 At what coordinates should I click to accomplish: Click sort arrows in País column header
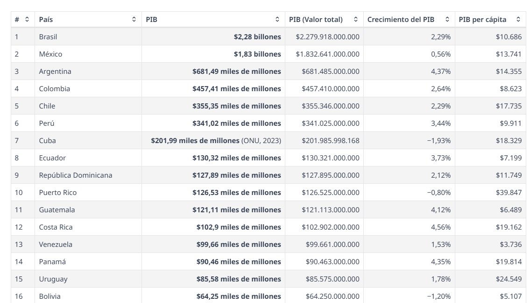pos(134,19)
